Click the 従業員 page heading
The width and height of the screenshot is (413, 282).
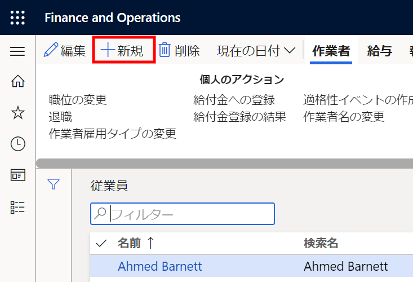pyautogui.click(x=109, y=186)
